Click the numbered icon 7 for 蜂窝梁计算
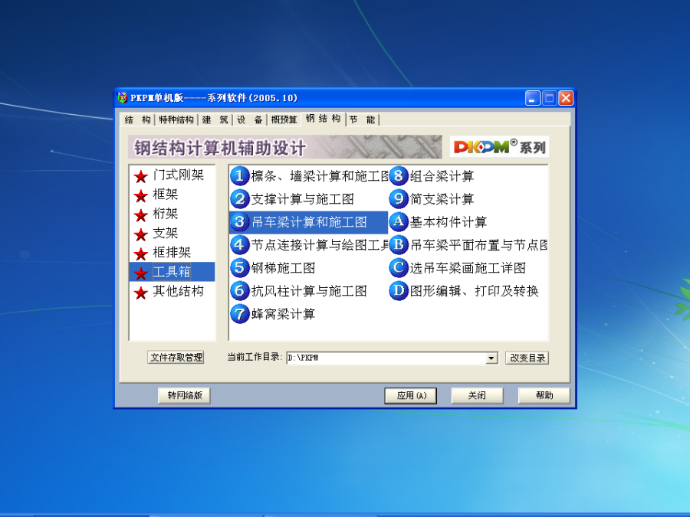 240,313
